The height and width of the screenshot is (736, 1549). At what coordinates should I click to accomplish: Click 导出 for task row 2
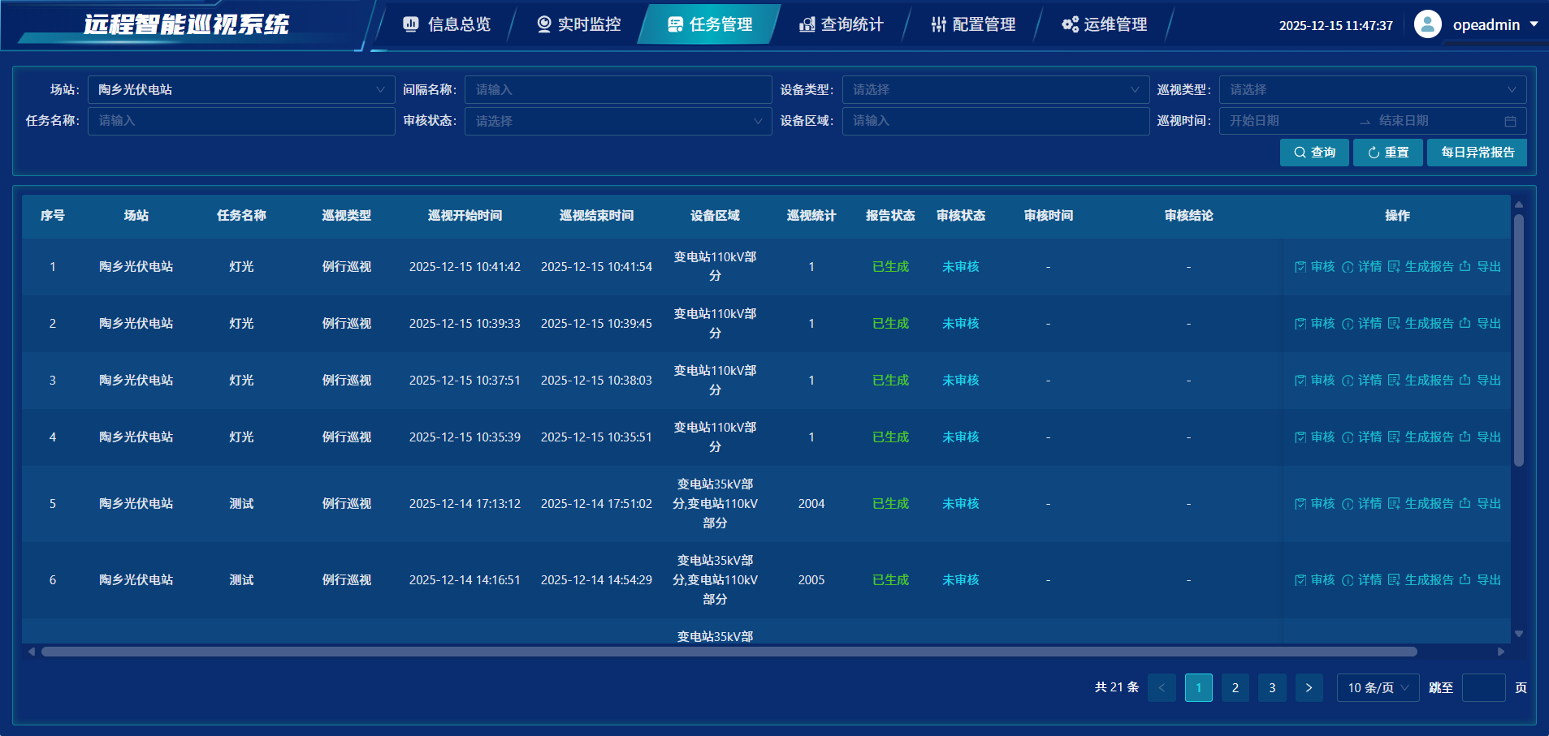pos(1480,324)
